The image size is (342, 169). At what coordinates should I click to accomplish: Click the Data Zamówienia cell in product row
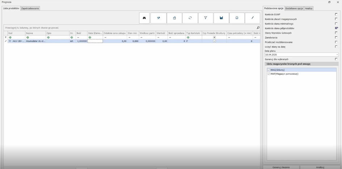(95, 41)
